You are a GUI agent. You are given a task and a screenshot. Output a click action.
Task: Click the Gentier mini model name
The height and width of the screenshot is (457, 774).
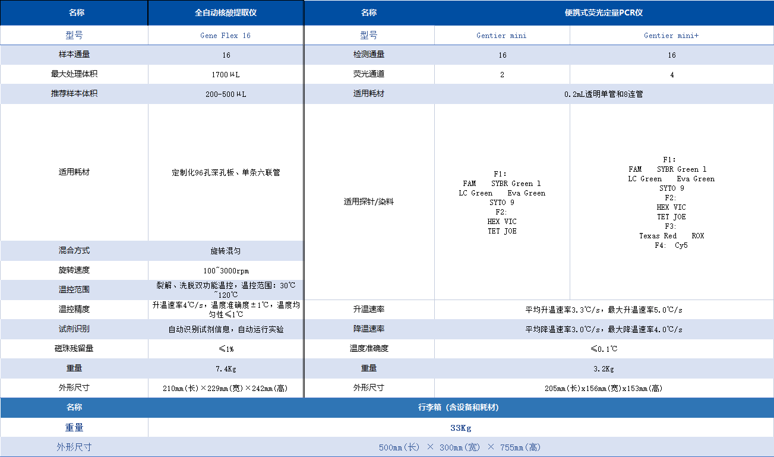(x=502, y=34)
